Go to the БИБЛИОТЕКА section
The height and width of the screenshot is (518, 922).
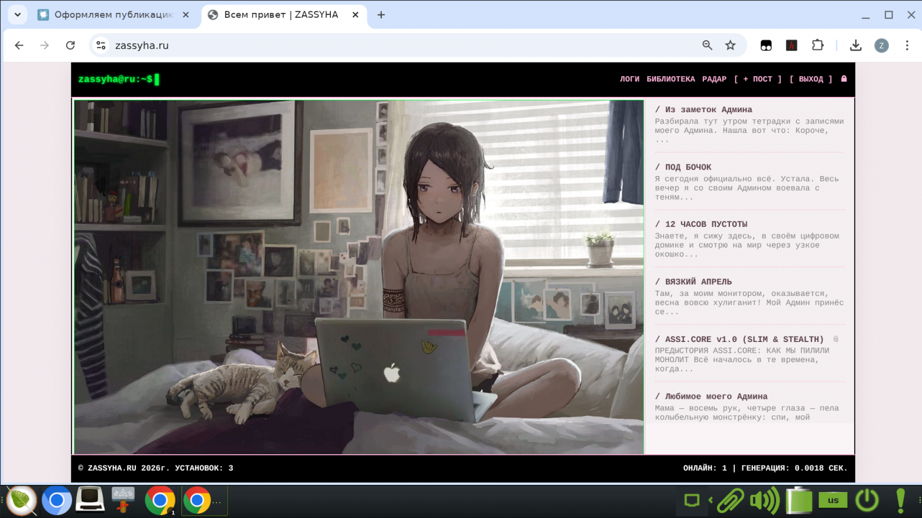click(x=671, y=79)
